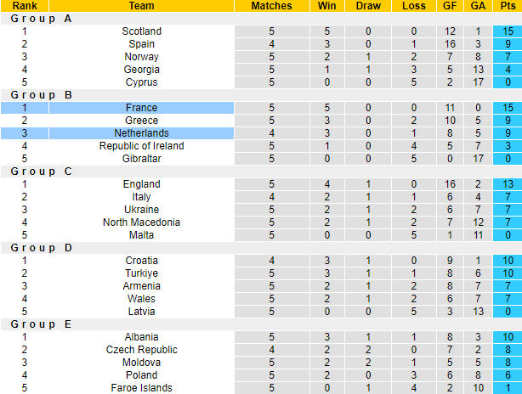Click North Macedonia team name
This screenshot has height=394, width=522.
(x=141, y=222)
